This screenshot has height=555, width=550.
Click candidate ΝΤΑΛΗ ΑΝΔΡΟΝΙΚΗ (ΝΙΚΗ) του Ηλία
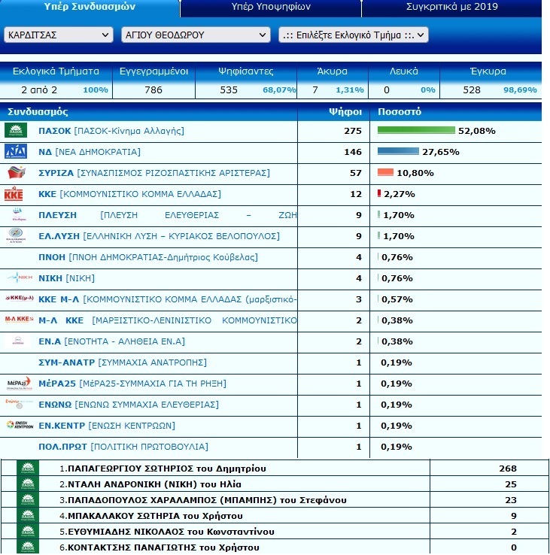150,484
